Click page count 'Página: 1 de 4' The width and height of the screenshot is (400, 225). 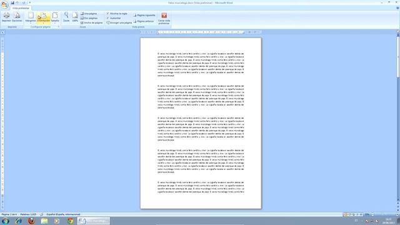click(9, 214)
